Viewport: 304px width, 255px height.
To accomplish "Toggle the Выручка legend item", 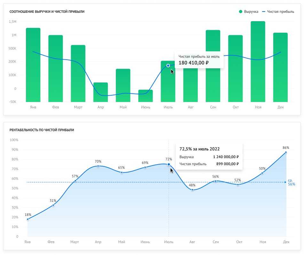I will click(248, 12).
